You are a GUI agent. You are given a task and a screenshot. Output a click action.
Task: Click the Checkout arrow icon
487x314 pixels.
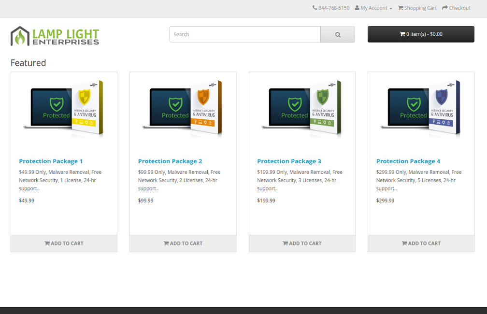coord(444,8)
